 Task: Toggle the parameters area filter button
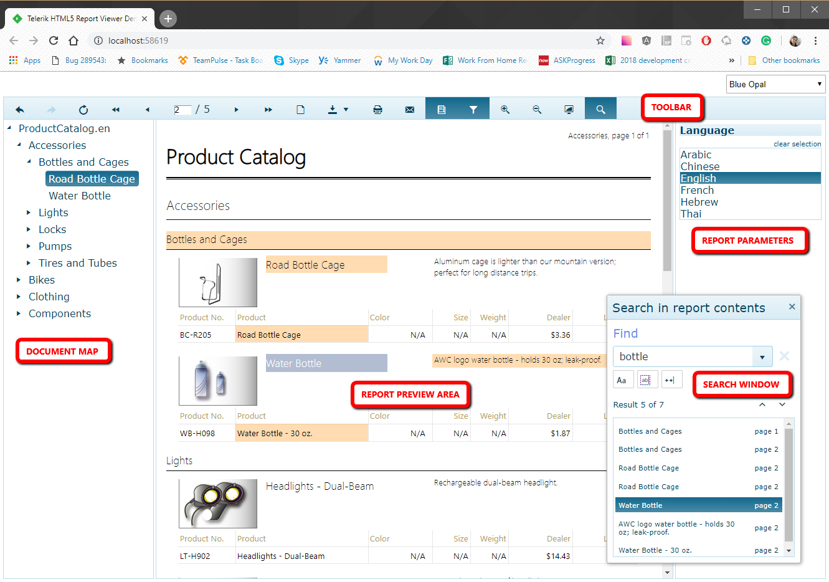473,110
